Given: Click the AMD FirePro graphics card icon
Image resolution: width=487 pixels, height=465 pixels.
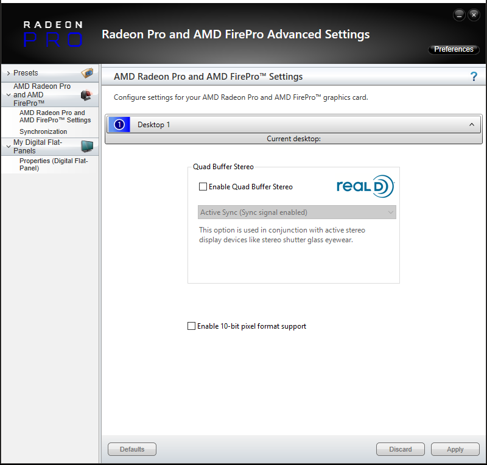Looking at the screenshot, I should pos(86,95).
